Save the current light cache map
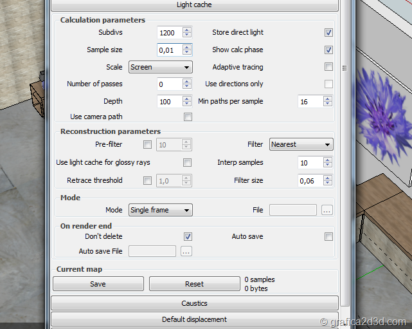 click(x=98, y=283)
